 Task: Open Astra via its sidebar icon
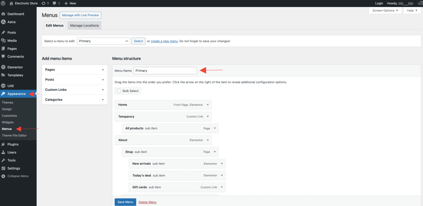click(3, 22)
